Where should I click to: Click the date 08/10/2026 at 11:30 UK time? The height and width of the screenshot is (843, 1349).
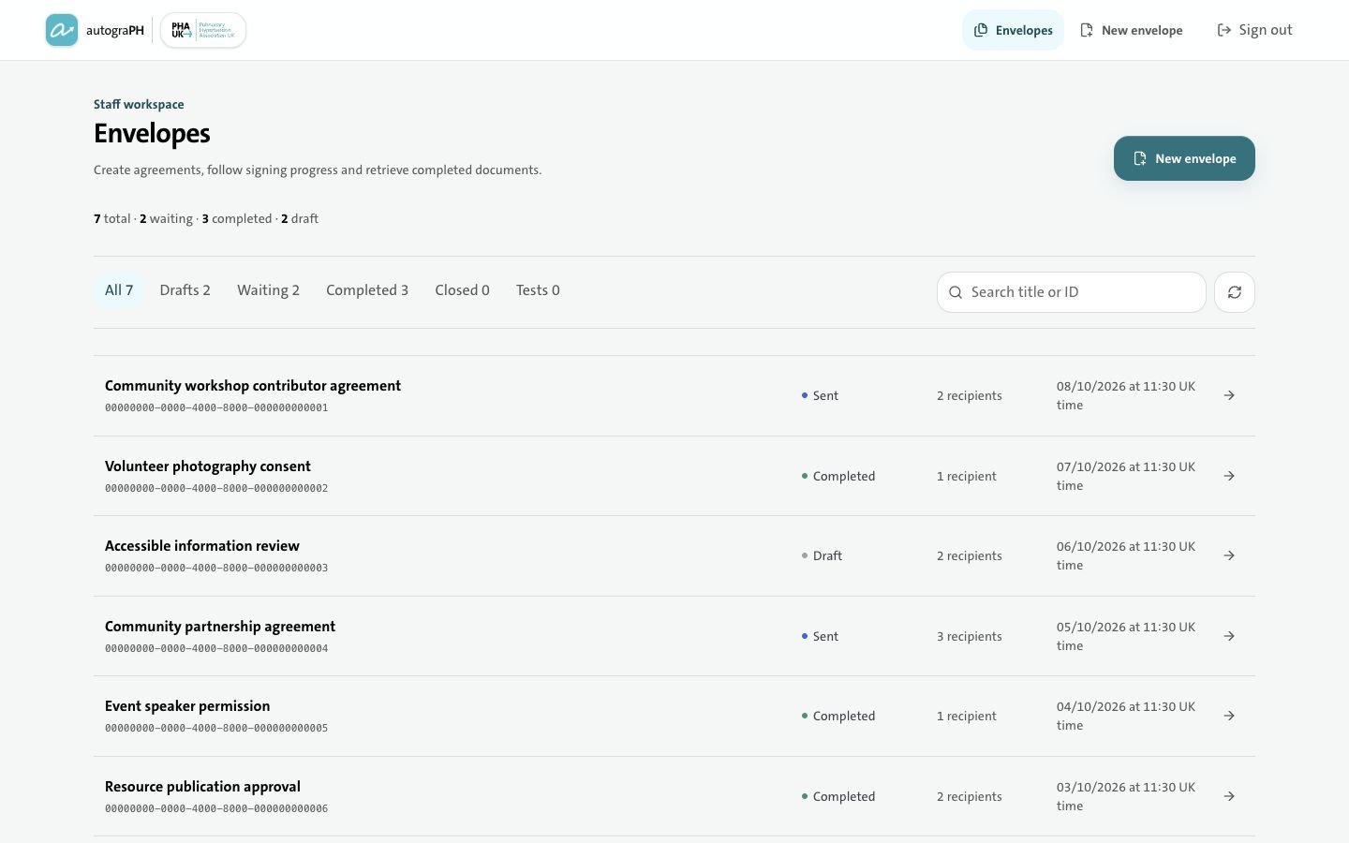pyautogui.click(x=1126, y=395)
